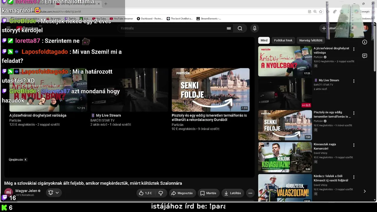Open the YouTube streamer bookmark
The image size is (377, 212).
(121, 19)
